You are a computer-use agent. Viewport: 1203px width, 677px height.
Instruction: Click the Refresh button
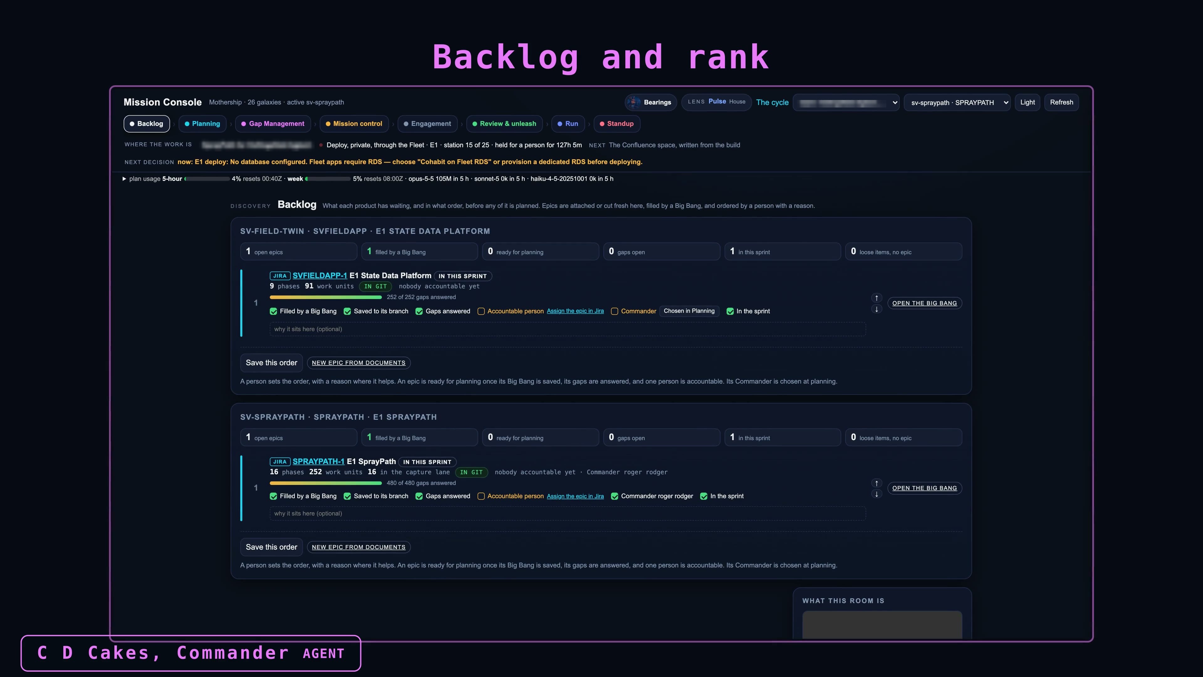coord(1061,102)
